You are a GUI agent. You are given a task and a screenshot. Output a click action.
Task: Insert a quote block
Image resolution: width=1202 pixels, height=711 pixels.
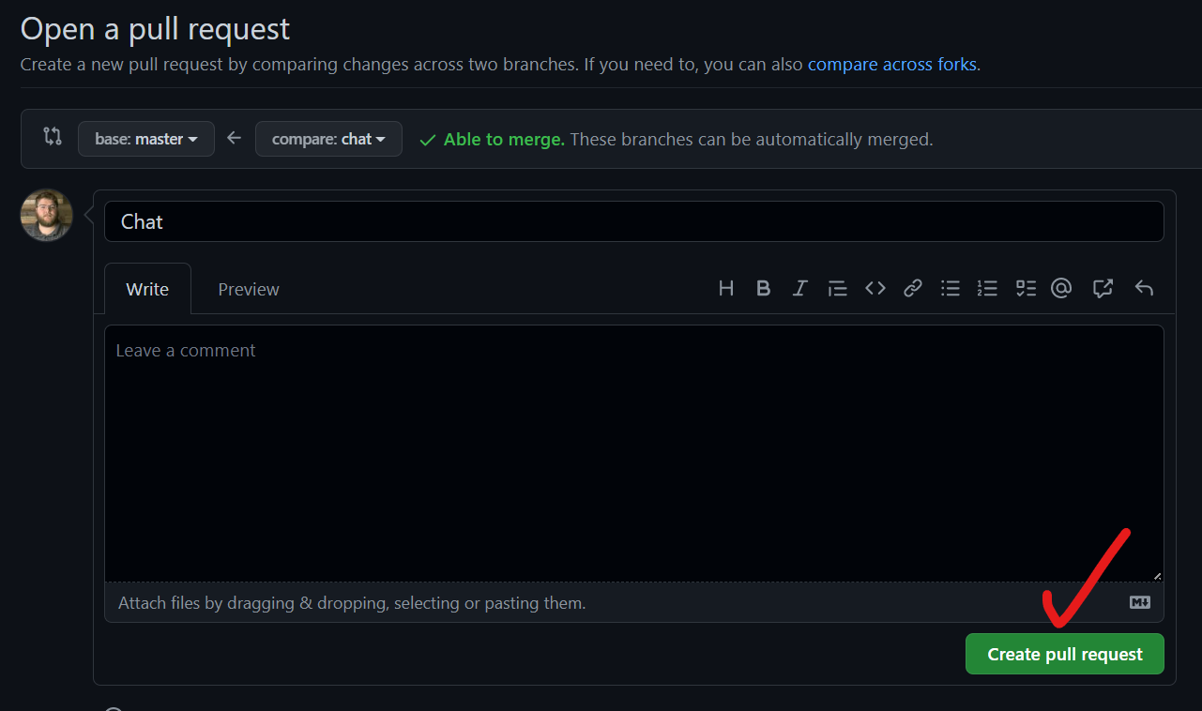pos(837,289)
